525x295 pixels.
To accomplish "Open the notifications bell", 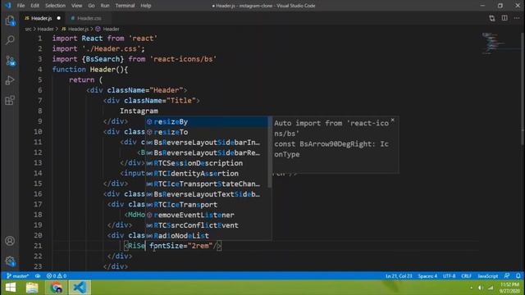I will click(x=518, y=276).
